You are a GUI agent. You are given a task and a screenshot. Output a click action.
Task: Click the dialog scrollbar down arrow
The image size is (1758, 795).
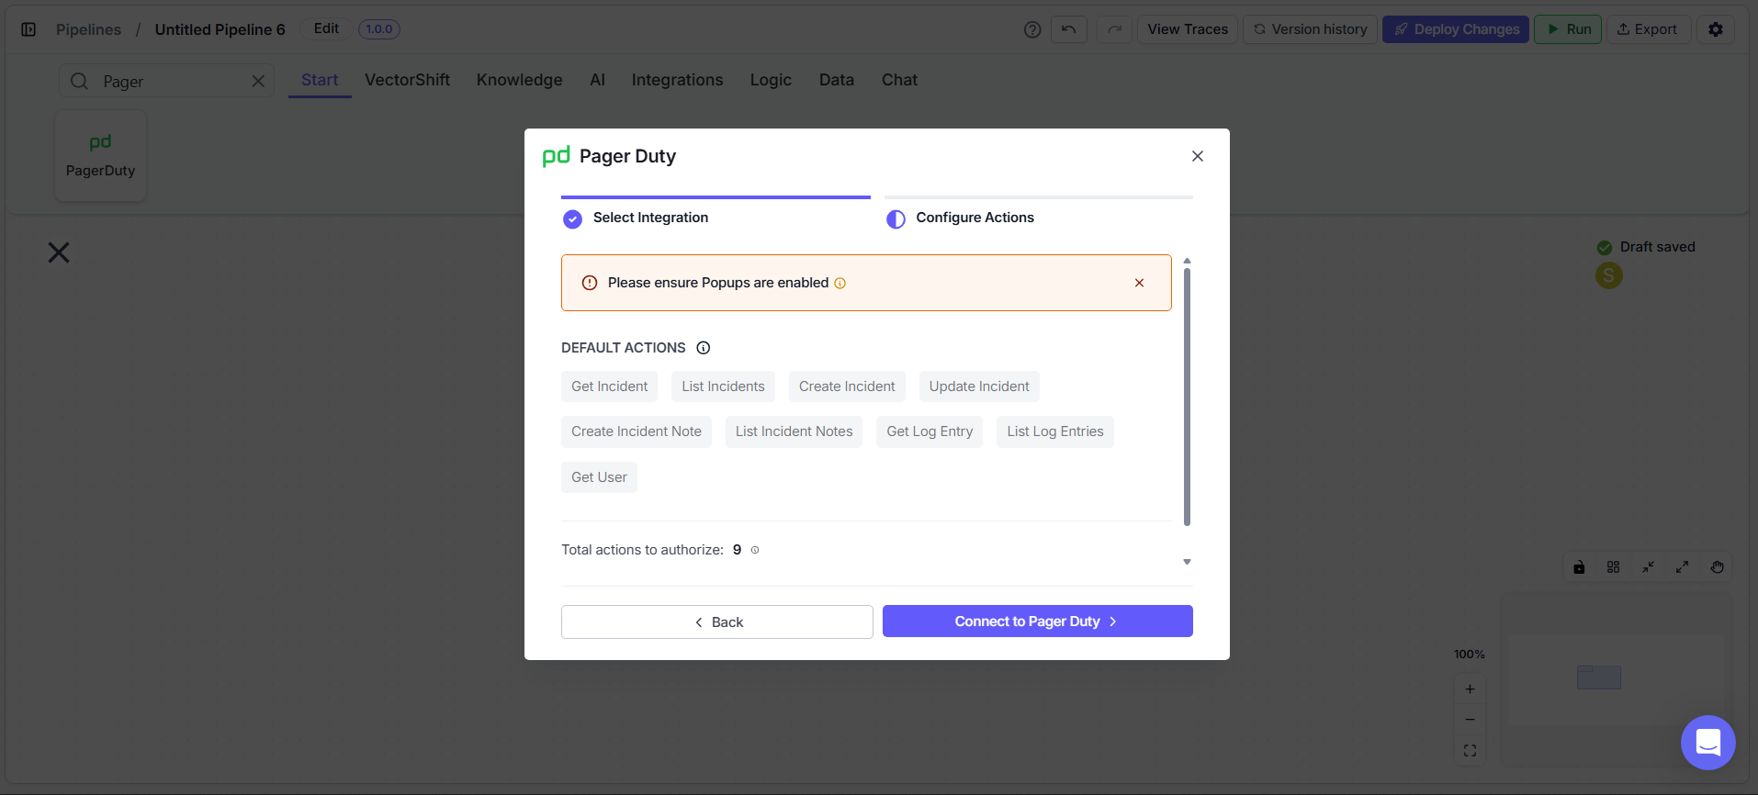(x=1187, y=562)
